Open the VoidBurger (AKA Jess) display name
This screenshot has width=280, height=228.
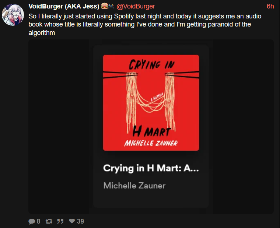coord(64,6)
